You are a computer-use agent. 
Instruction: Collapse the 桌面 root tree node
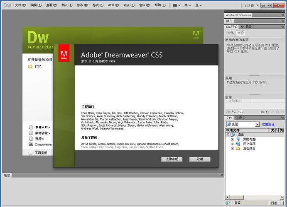[x=228, y=135]
